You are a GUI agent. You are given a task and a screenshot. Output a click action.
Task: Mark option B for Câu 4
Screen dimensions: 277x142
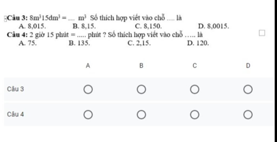141,115
